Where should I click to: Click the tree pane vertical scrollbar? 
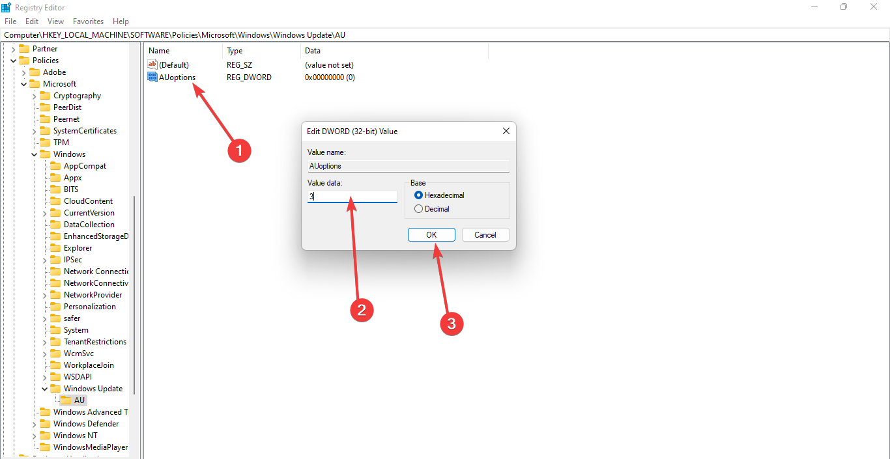(x=134, y=293)
